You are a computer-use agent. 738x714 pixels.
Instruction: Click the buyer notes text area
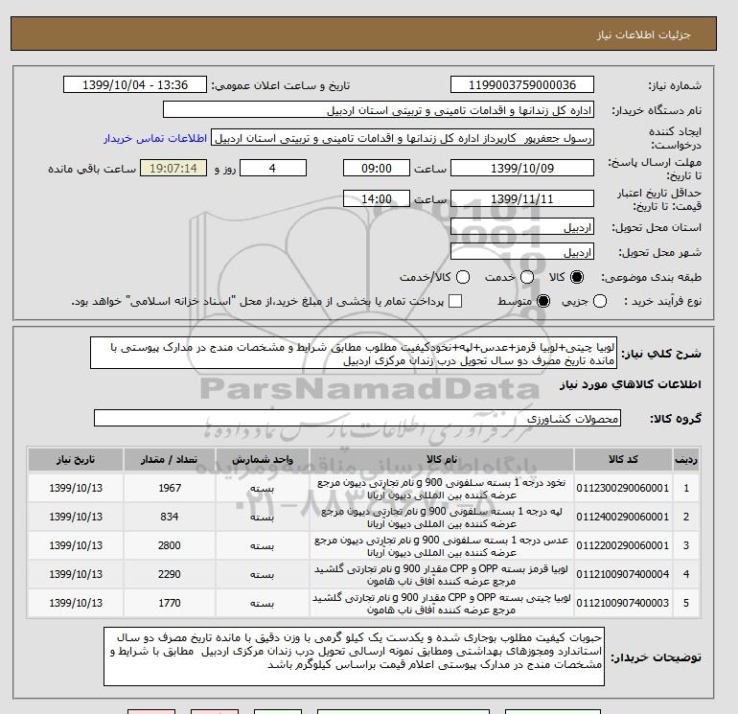pos(354,656)
